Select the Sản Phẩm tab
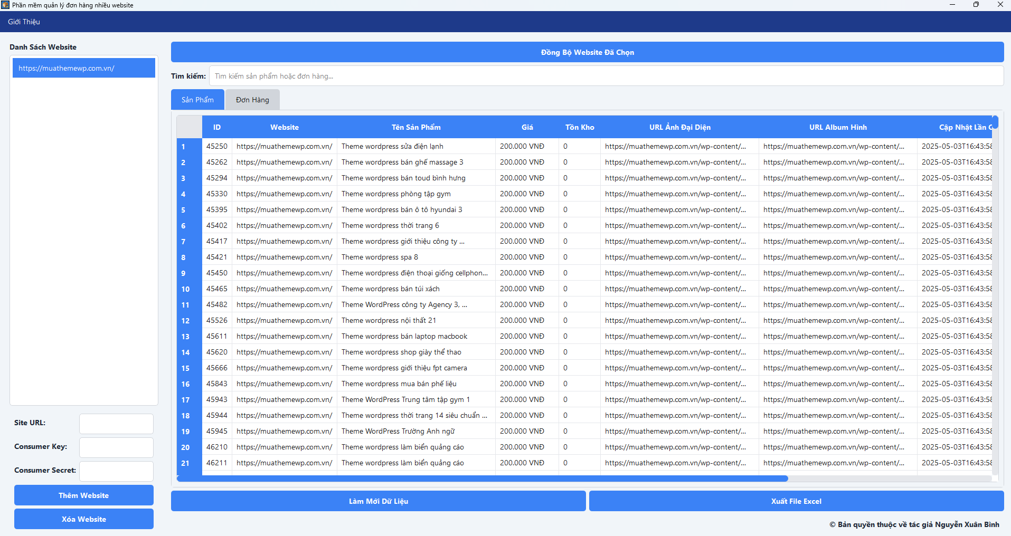1011x536 pixels. [x=197, y=100]
